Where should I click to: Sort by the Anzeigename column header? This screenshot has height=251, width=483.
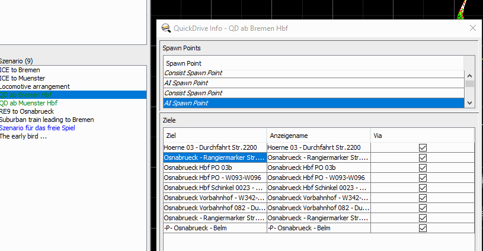[x=318, y=135]
